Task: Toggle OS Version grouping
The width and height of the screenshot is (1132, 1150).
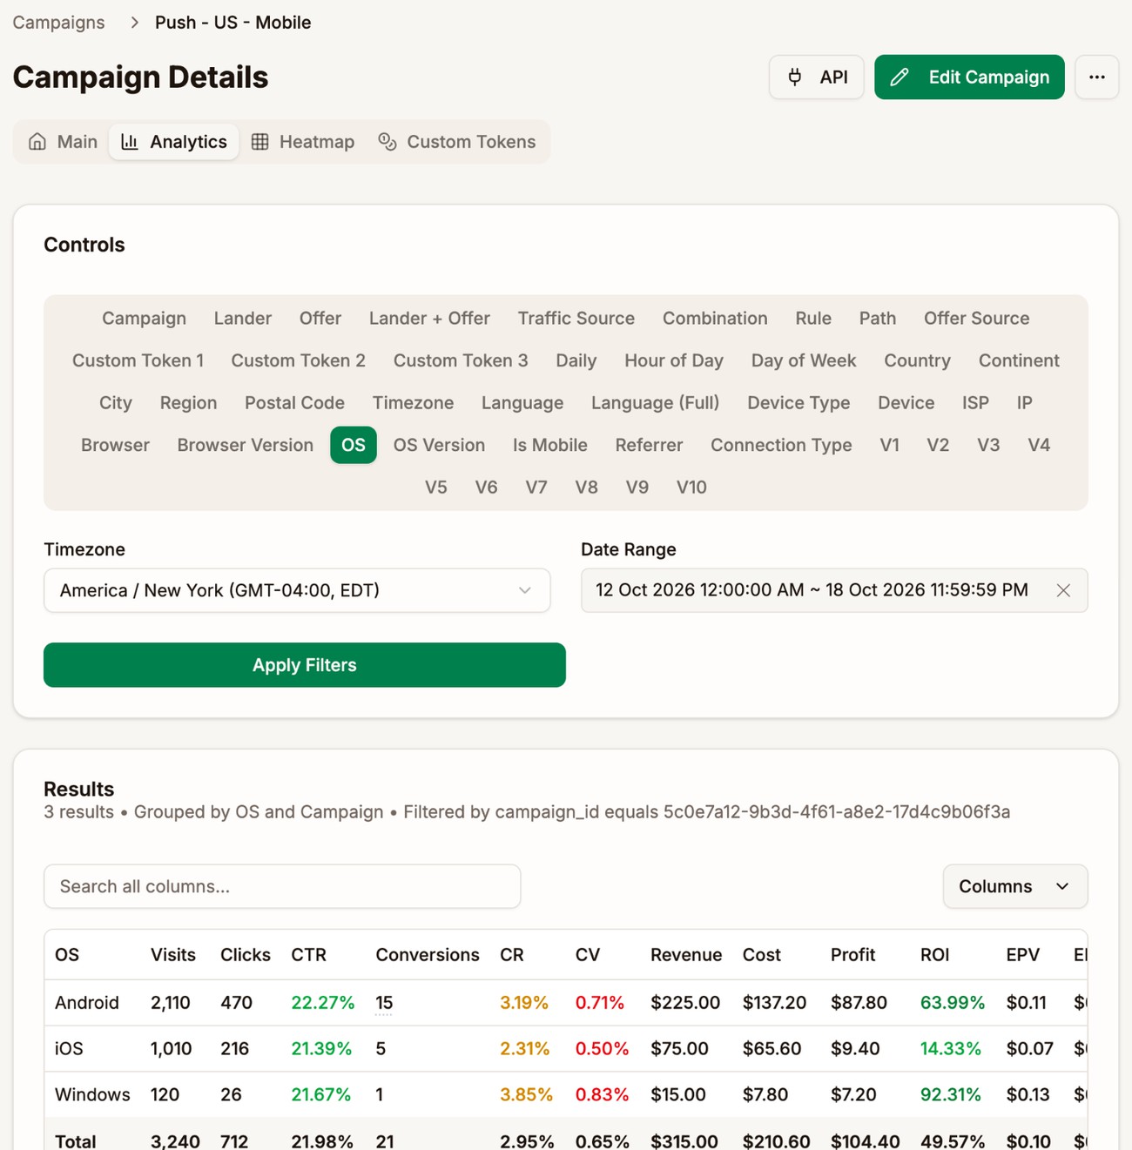Action: pos(439,445)
